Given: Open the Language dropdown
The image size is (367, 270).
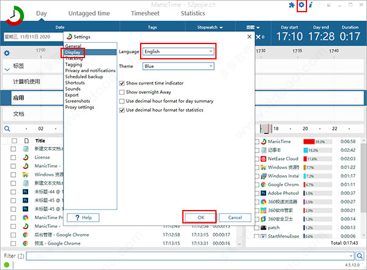Looking at the screenshot, I should point(178,51).
